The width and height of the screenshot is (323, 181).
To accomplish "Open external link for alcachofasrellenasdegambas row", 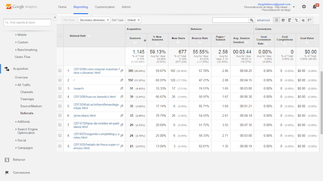I will (x=122, y=106).
